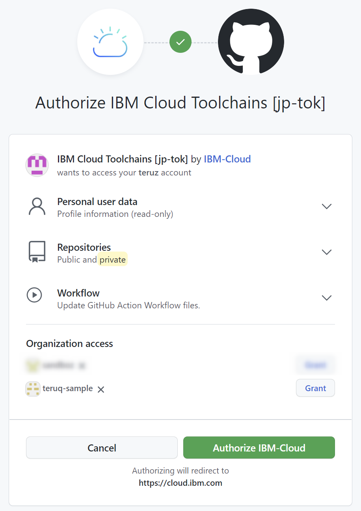Image resolution: width=361 pixels, height=511 pixels.
Task: Click the IBM Cloud logo icon
Action: pyautogui.click(x=110, y=41)
